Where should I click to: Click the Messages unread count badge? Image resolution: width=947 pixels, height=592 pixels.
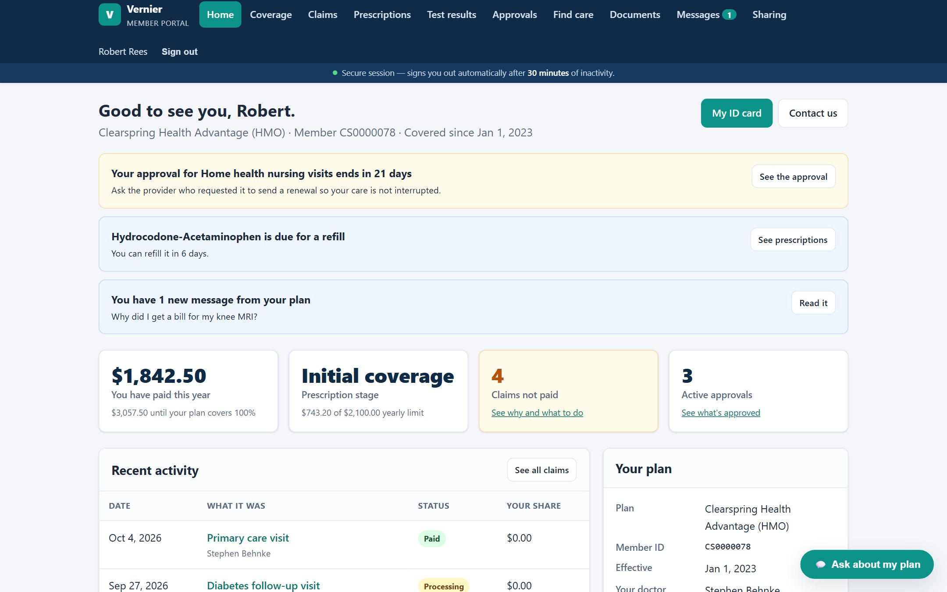tap(729, 15)
